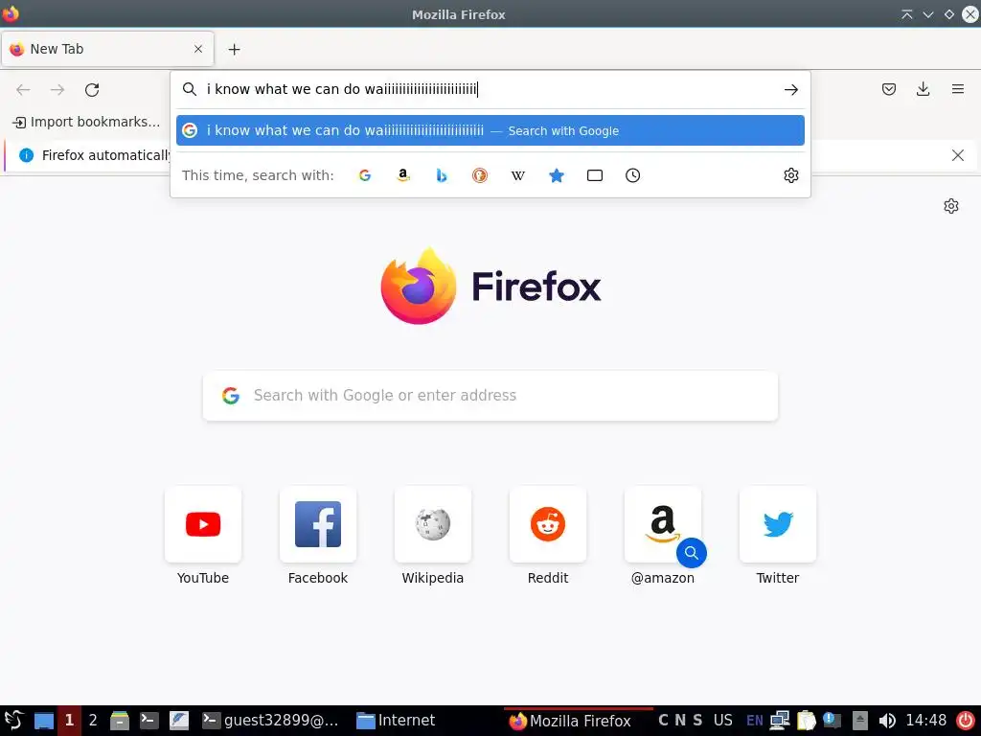Search this time with Bing icon

(x=442, y=175)
